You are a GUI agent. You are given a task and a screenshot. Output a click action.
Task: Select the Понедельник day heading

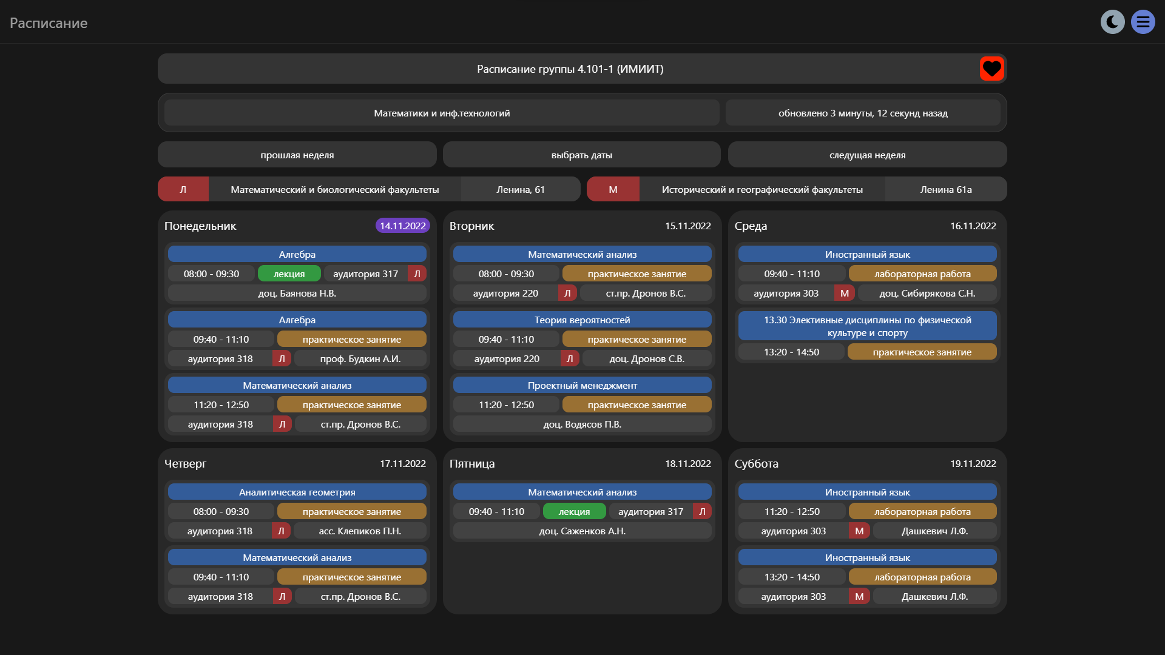[x=200, y=226]
